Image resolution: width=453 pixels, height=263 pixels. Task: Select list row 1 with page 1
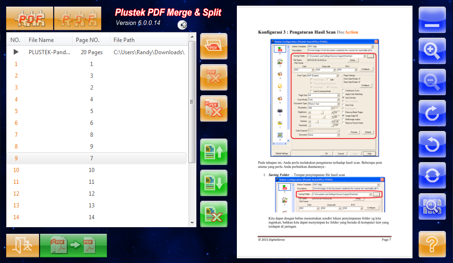click(97, 64)
